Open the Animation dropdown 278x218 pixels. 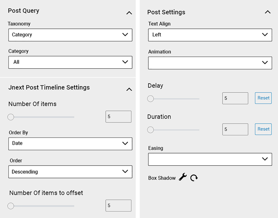(210, 63)
